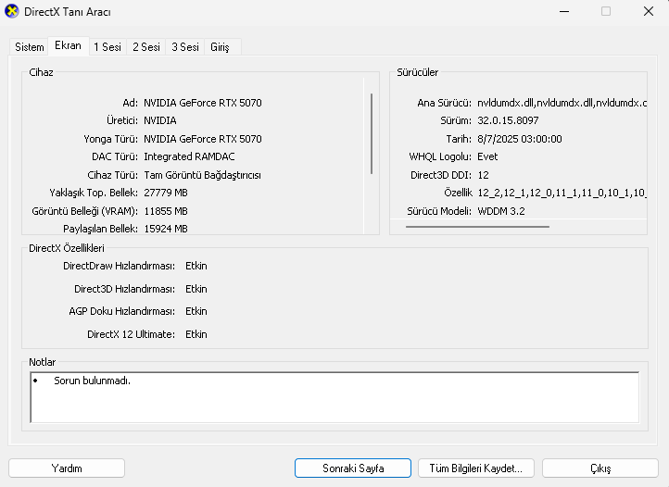
Task: Click the note Sorun bulunmadı.
Action: coord(92,381)
